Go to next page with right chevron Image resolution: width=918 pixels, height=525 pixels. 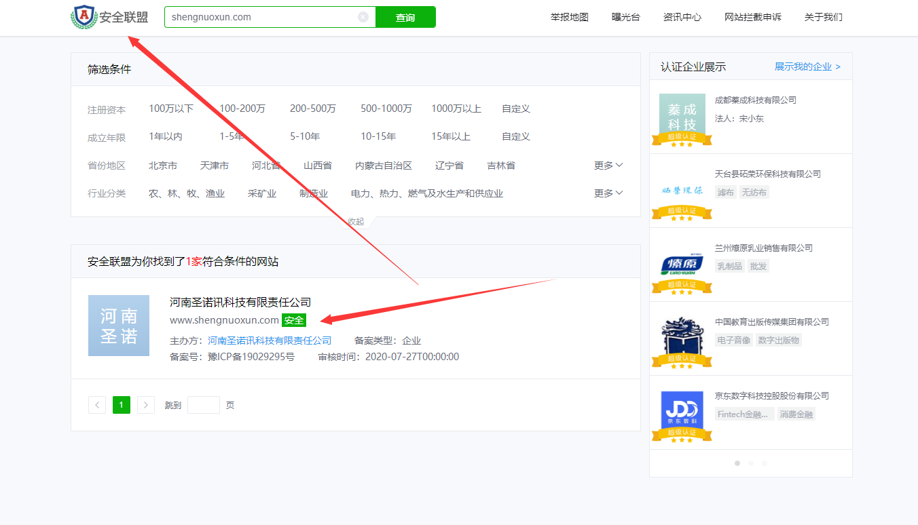point(146,405)
